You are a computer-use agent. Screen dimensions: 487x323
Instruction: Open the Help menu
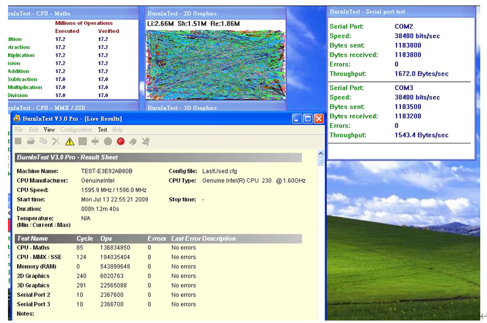coord(117,129)
